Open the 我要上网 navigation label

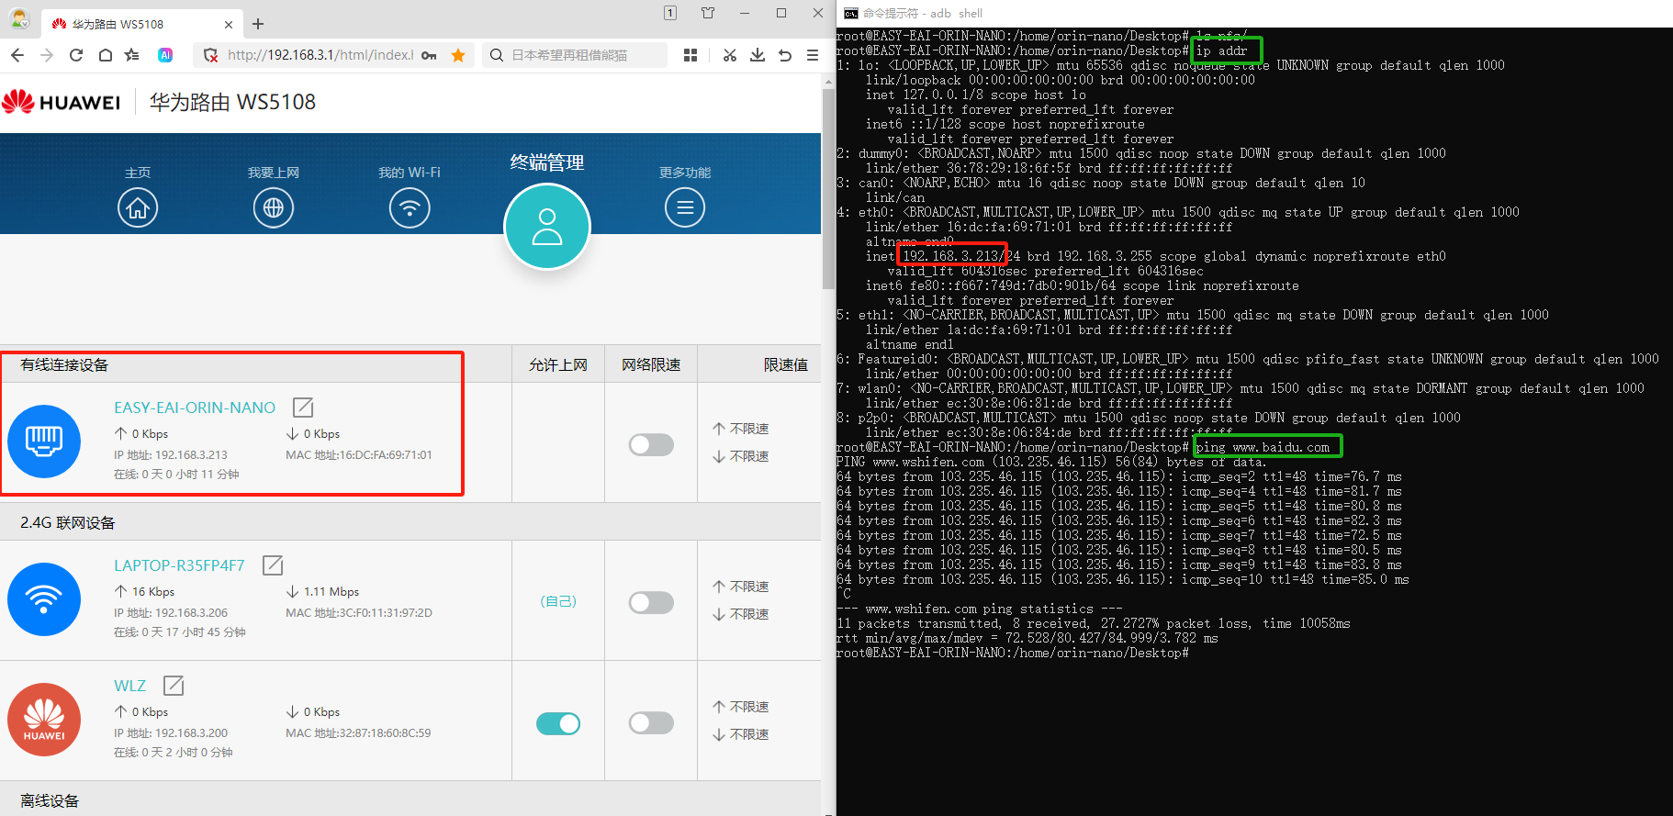point(274,173)
